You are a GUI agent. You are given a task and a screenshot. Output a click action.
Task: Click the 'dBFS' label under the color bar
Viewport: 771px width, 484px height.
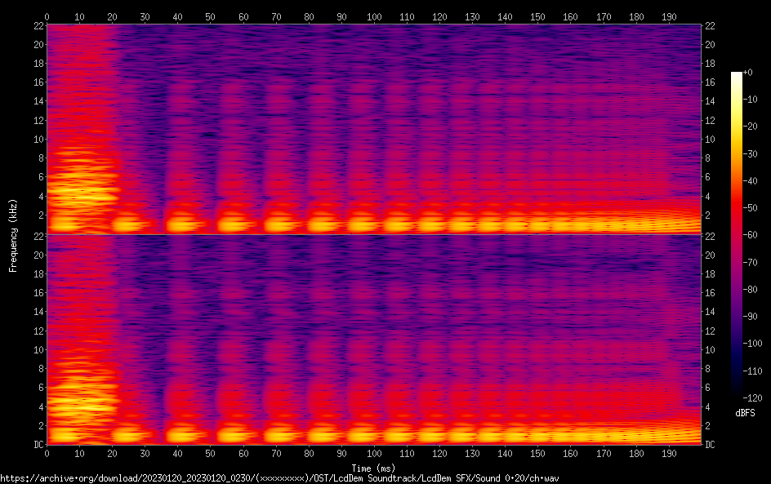[x=744, y=414]
